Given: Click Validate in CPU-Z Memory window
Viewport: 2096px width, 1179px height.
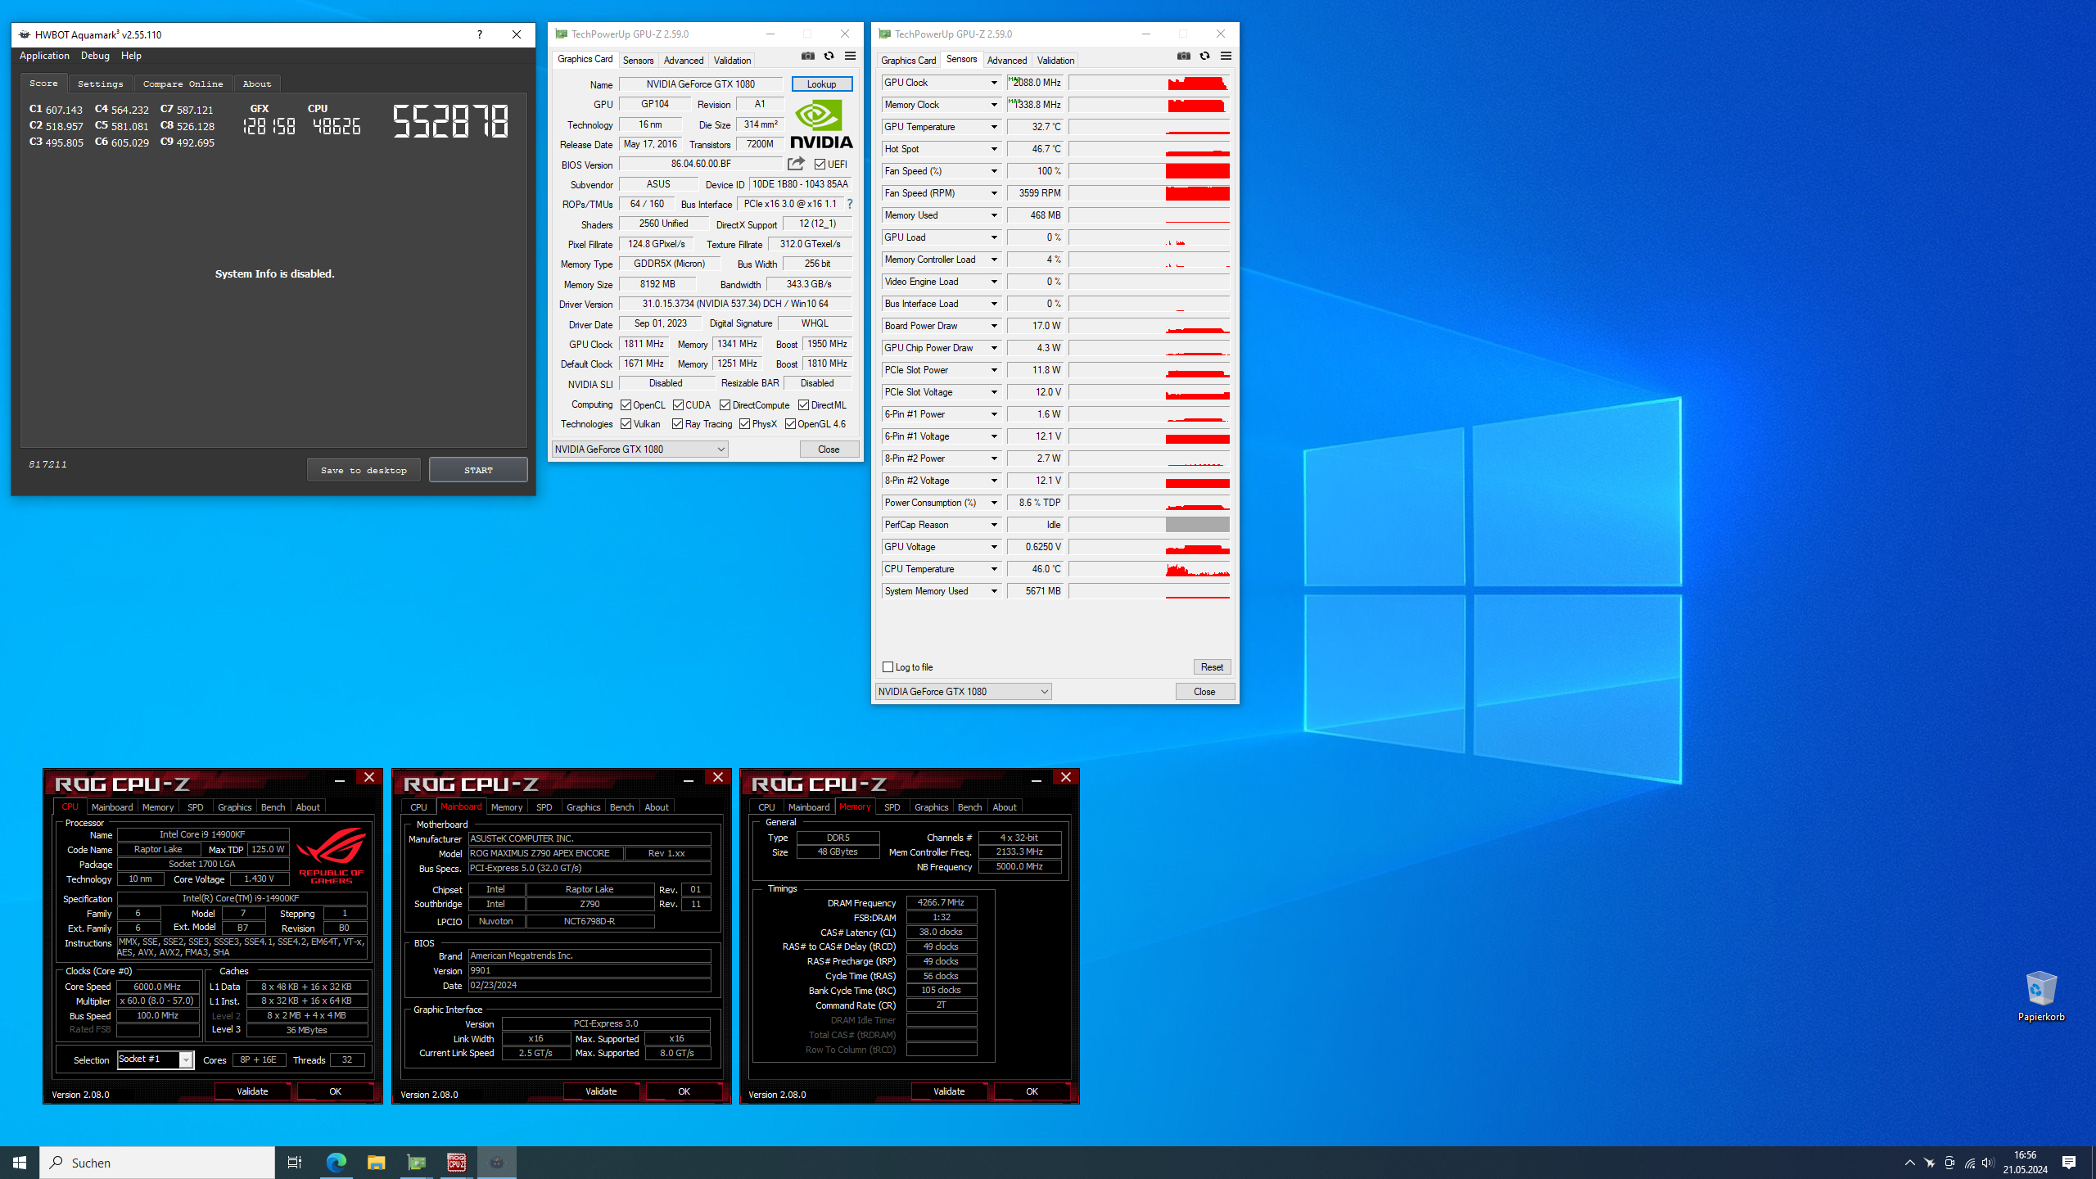Looking at the screenshot, I should point(949,1091).
